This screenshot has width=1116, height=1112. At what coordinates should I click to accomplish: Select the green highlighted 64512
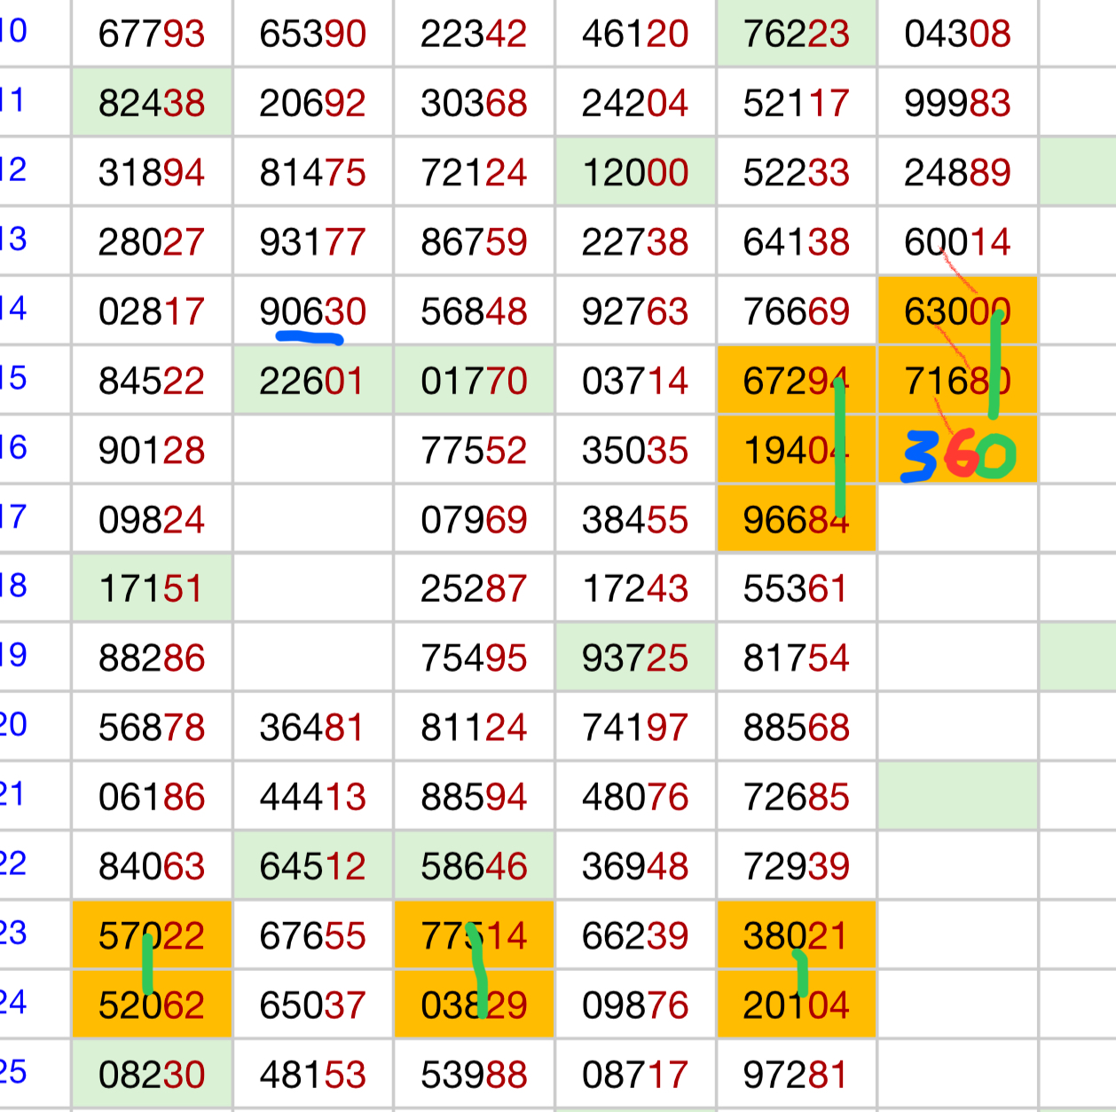click(x=313, y=866)
